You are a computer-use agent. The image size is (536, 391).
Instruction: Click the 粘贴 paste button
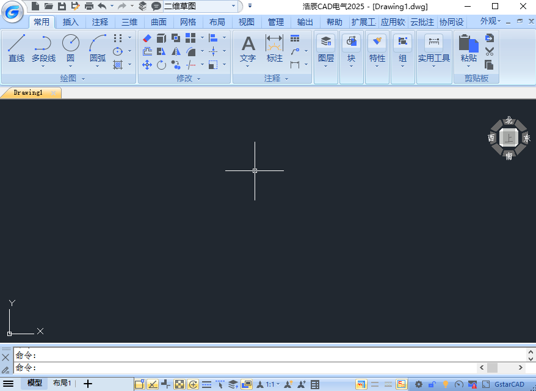pos(468,48)
